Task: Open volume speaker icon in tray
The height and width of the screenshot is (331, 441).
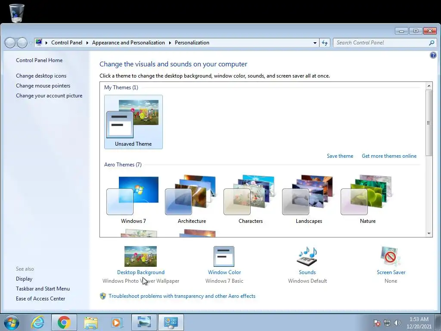Action: (398, 323)
